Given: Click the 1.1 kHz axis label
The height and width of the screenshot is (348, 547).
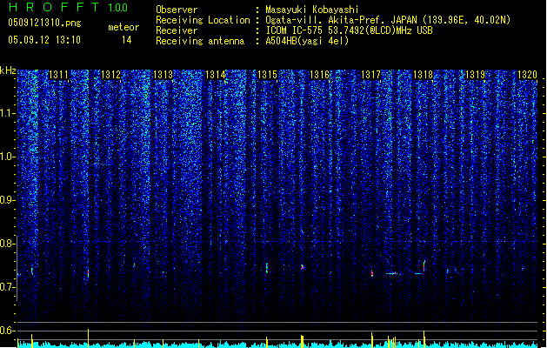Looking at the screenshot, I should click(x=7, y=113).
